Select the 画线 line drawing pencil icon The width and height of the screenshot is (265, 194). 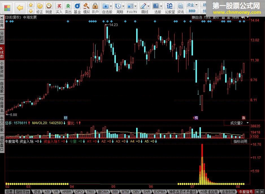coord(143,6)
